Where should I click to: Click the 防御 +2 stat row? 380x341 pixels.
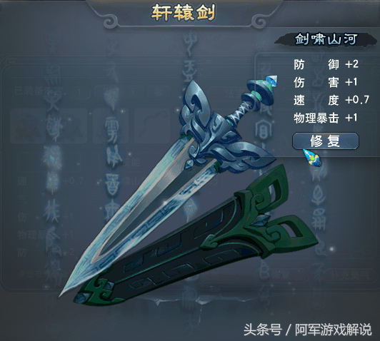tap(326, 64)
